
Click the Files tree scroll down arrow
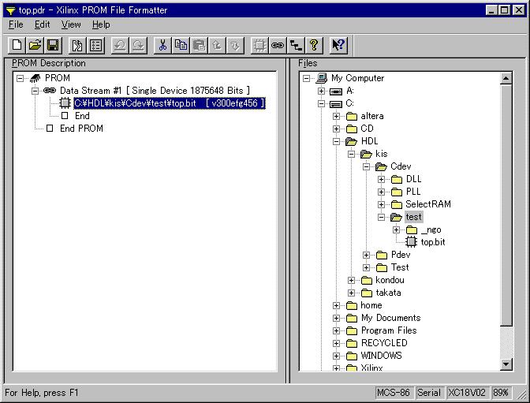[506, 364]
